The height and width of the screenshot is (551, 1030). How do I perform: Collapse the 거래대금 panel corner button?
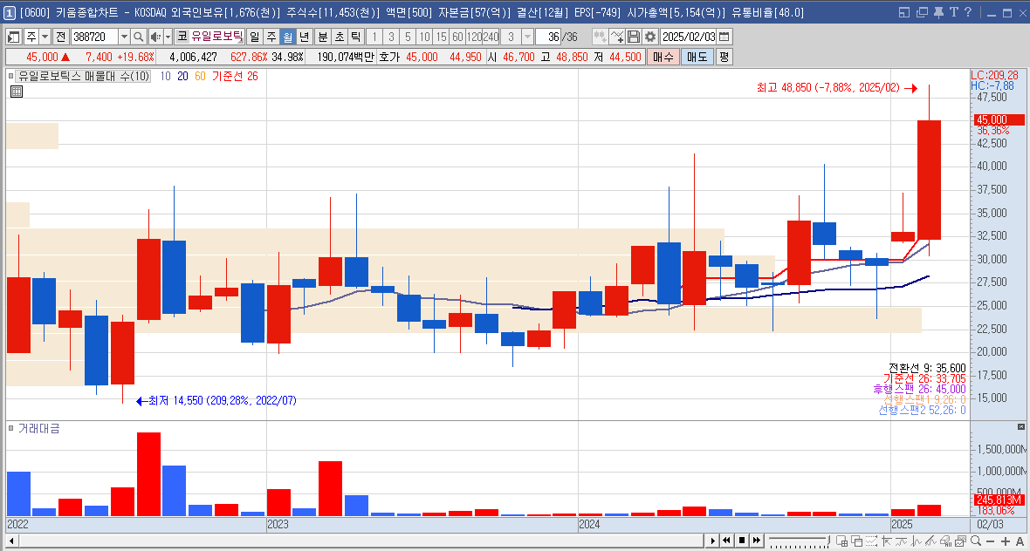(1020, 427)
